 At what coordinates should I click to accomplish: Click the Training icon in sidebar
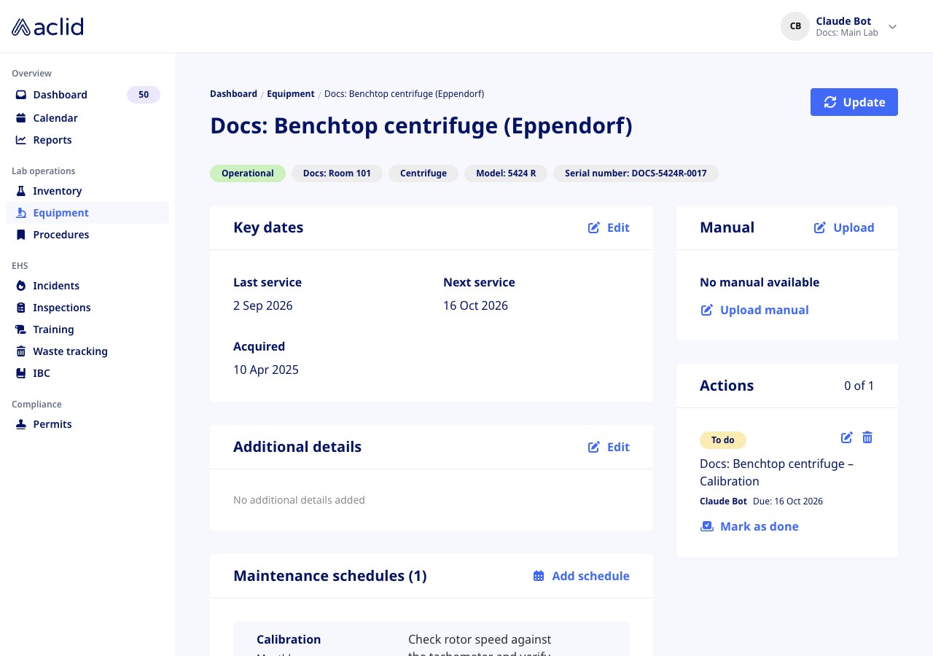21,329
